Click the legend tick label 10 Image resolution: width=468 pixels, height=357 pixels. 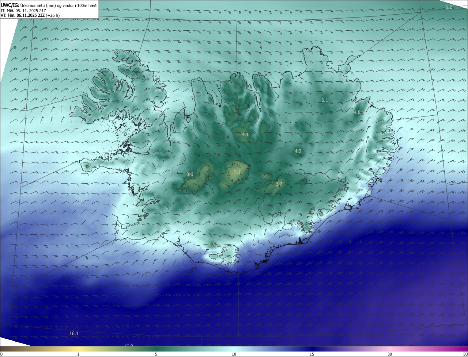234,354
